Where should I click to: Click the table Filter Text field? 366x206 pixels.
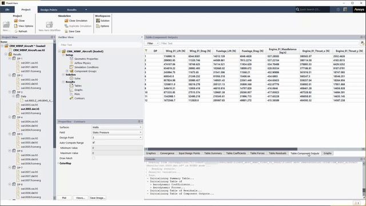[259, 43]
